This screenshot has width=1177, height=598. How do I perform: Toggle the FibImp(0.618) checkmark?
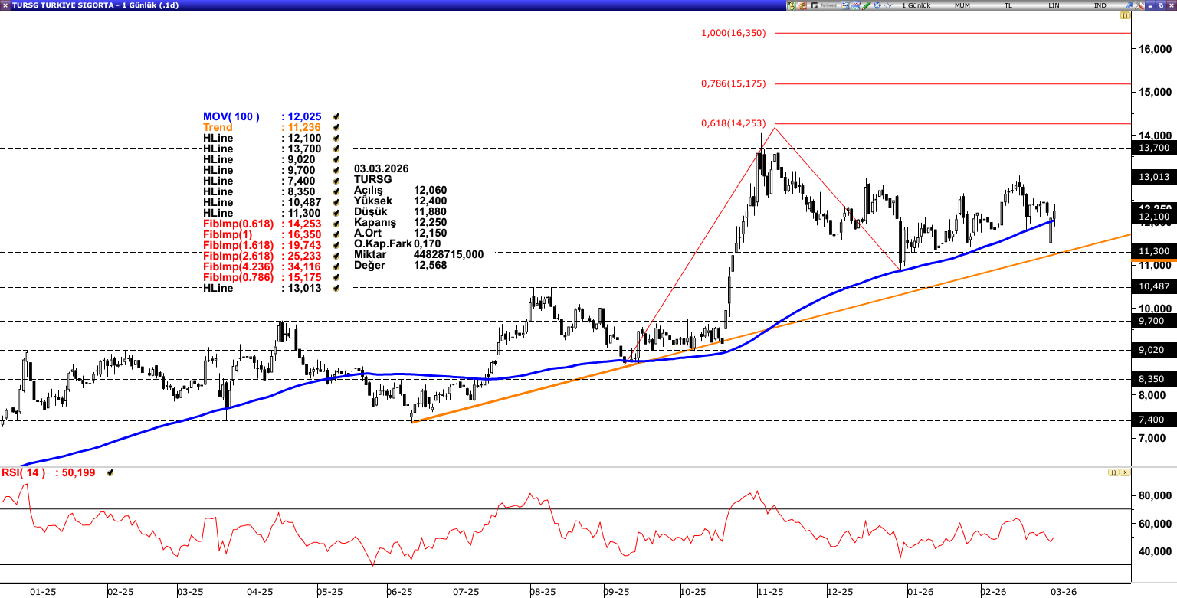[x=336, y=224]
